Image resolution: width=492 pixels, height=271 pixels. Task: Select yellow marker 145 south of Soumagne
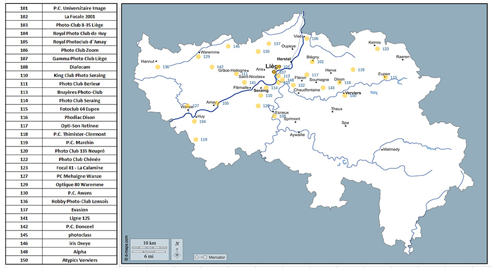pyautogui.click(x=323, y=88)
